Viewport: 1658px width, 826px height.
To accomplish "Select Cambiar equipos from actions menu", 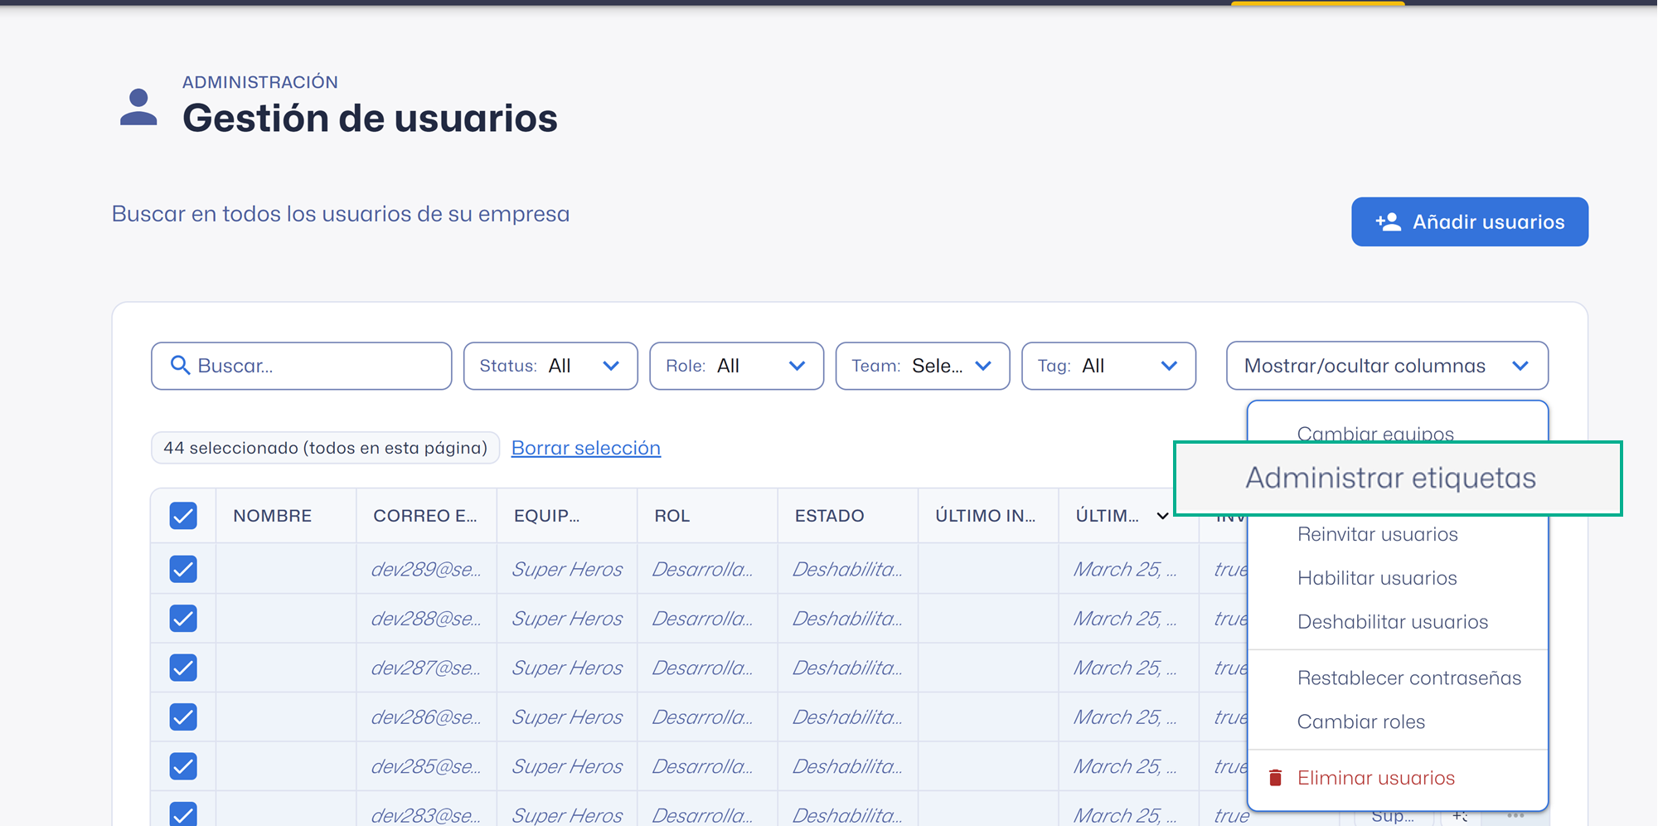I will click(1375, 434).
